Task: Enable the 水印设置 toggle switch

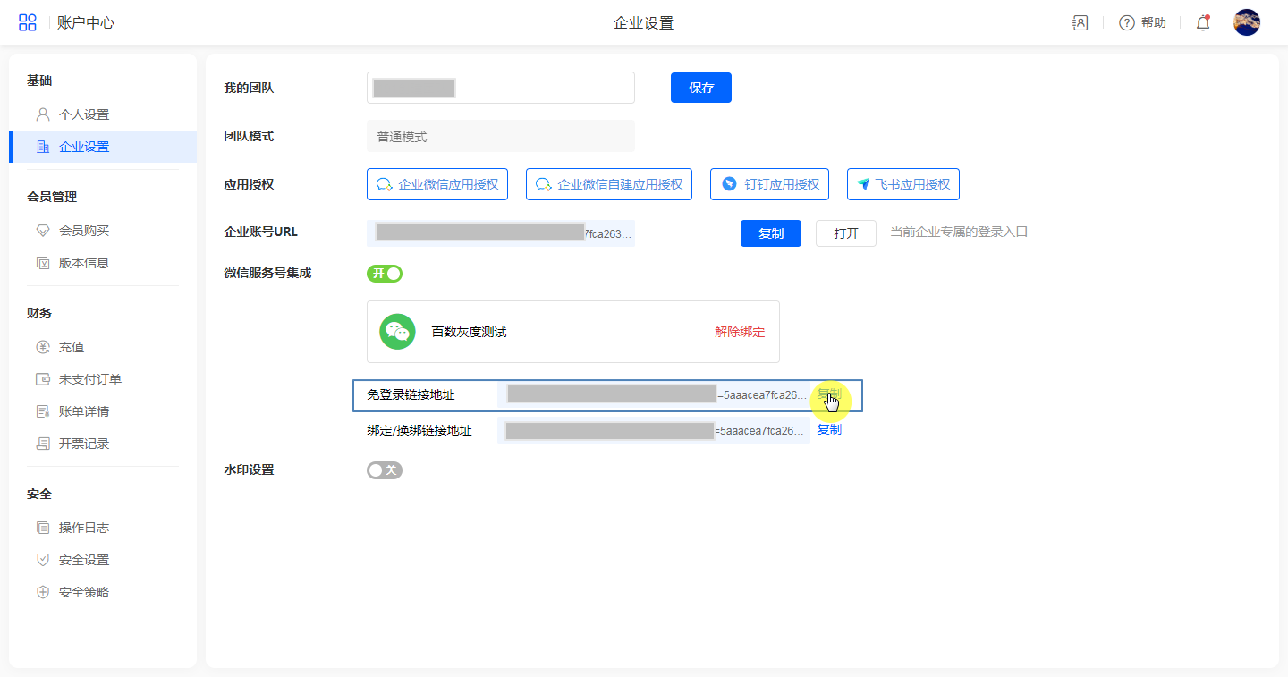Action: (x=385, y=470)
